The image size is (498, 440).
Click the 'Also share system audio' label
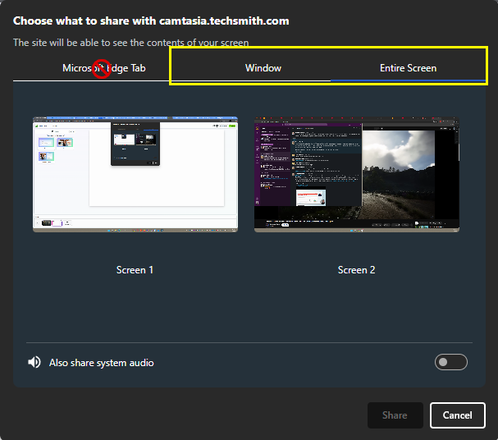pos(101,363)
